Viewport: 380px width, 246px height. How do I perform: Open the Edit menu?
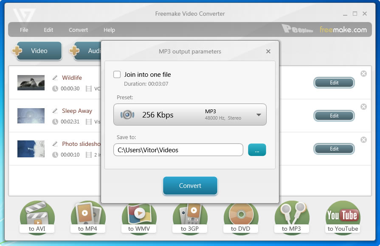(x=48, y=30)
